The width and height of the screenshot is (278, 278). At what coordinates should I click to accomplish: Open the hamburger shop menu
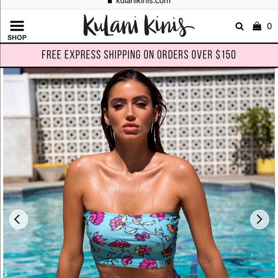click(17, 26)
